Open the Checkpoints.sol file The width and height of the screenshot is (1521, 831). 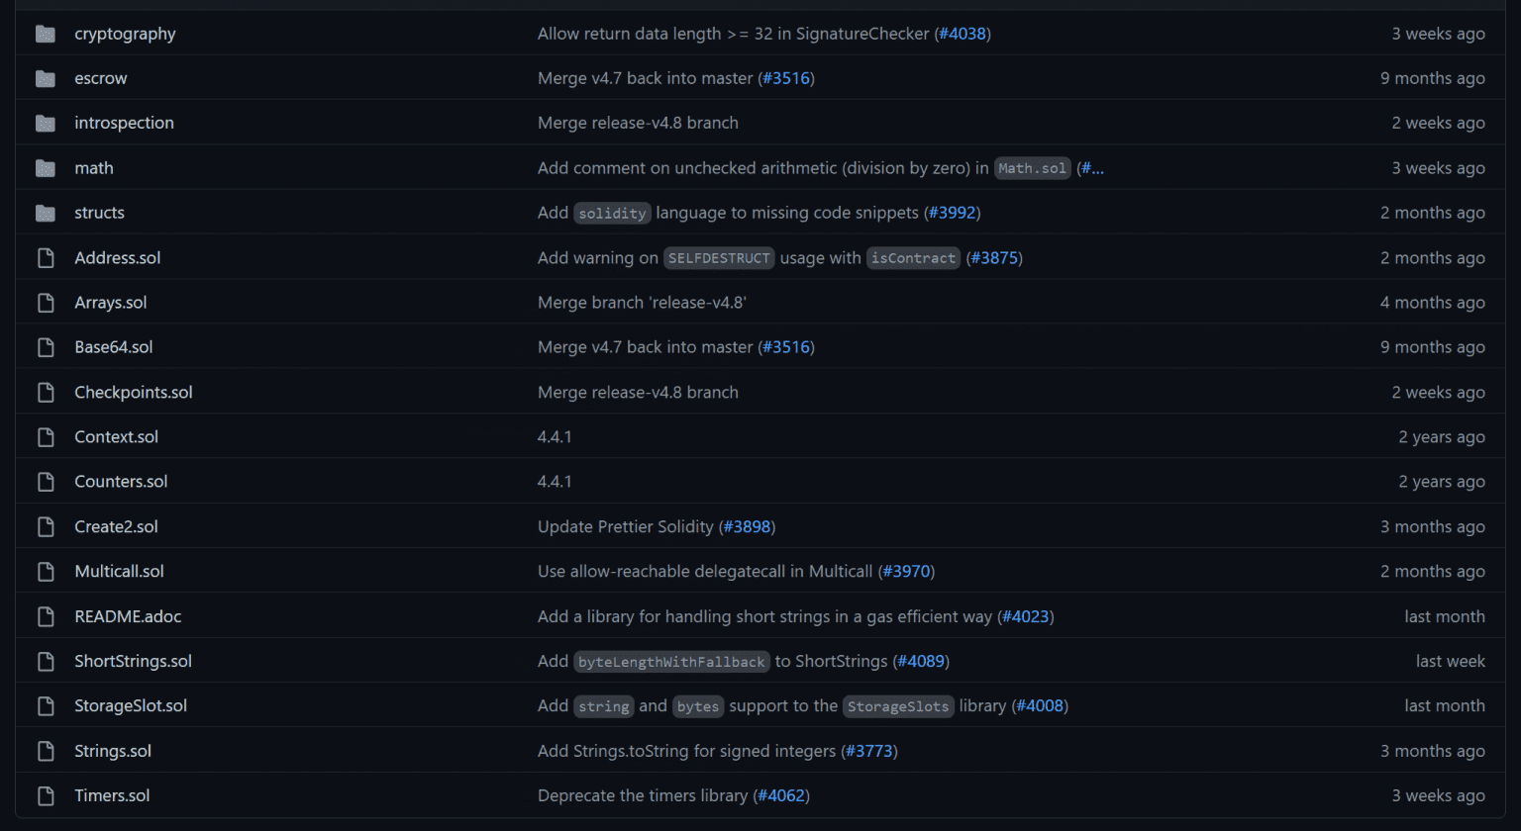pos(133,392)
